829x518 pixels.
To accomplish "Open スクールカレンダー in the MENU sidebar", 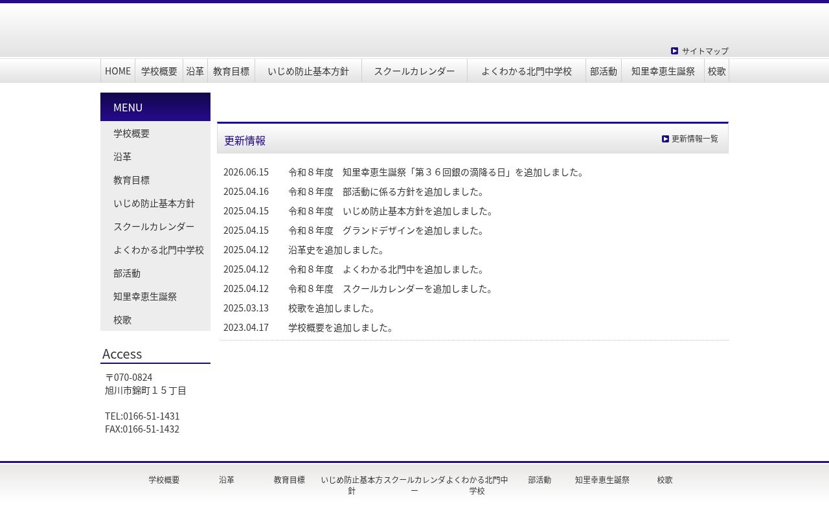I will (x=155, y=227).
